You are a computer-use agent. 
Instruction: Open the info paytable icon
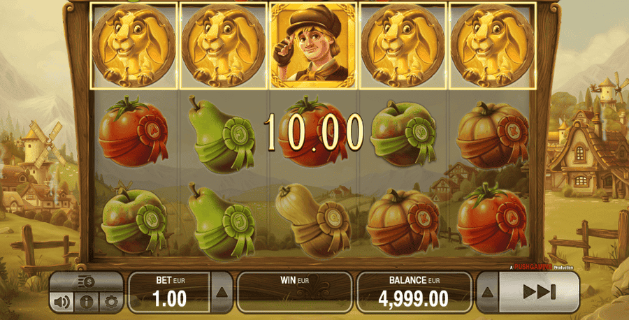[86, 302]
